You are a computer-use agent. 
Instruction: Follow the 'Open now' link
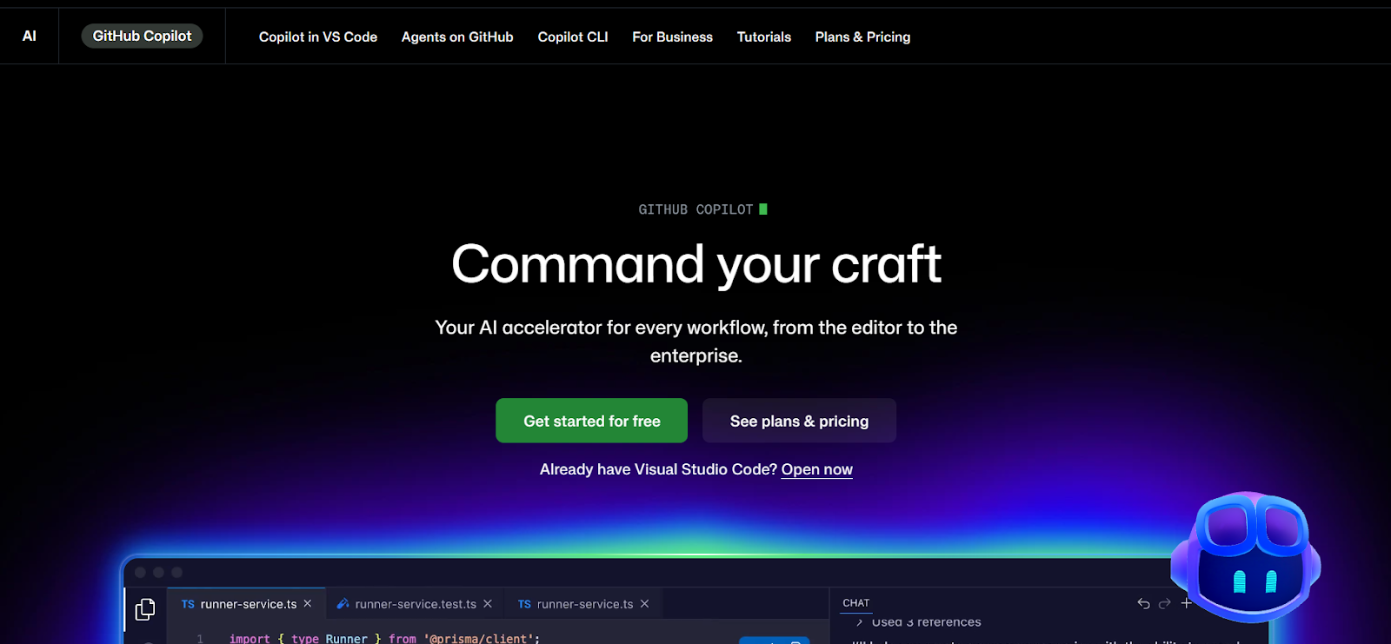[817, 469]
